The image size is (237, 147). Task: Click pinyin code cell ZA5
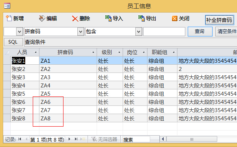(68, 94)
